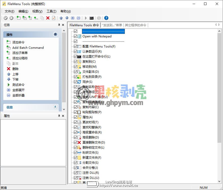Click the command prompt toolbar icon
This screenshot has height=190, width=223.
point(92,18)
